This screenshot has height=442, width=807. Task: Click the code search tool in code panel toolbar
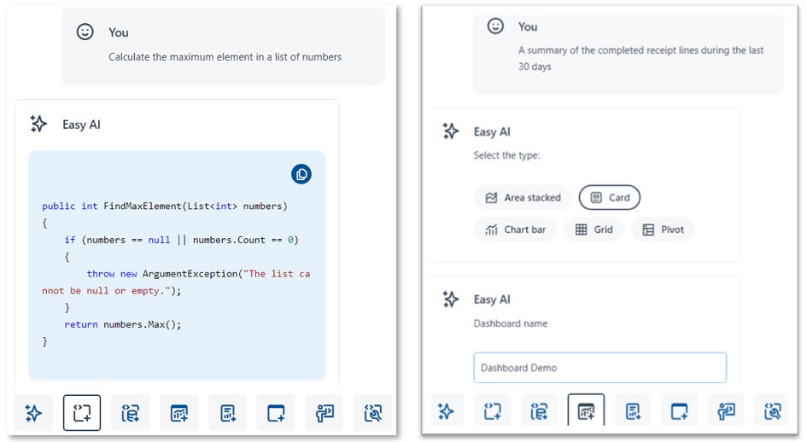pos(372,413)
